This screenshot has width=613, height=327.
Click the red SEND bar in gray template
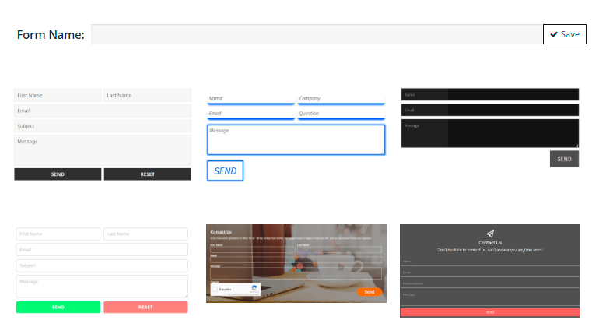pyautogui.click(x=490, y=312)
